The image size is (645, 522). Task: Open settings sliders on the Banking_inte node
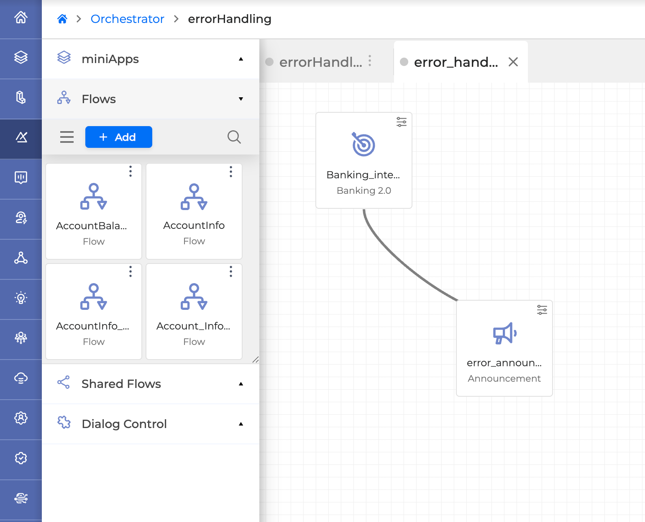click(401, 122)
